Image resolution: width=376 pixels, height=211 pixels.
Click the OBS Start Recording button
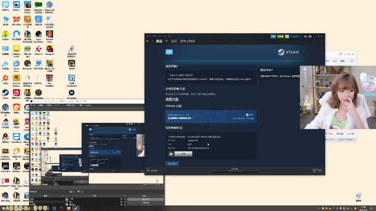tap(146, 203)
